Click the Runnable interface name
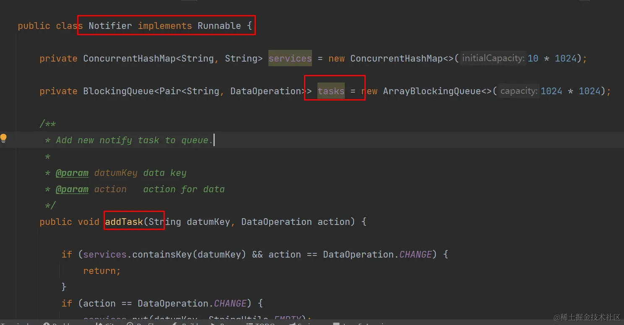Screen dimensions: 624x325 point(219,26)
